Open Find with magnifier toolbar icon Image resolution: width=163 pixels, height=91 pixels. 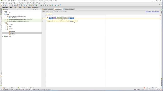point(20,5)
